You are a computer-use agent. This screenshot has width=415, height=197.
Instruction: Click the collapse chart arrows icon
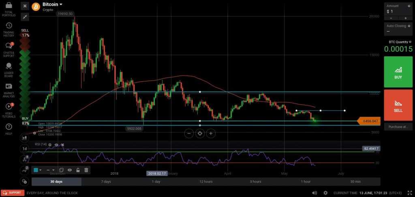pyautogui.click(x=25, y=17)
